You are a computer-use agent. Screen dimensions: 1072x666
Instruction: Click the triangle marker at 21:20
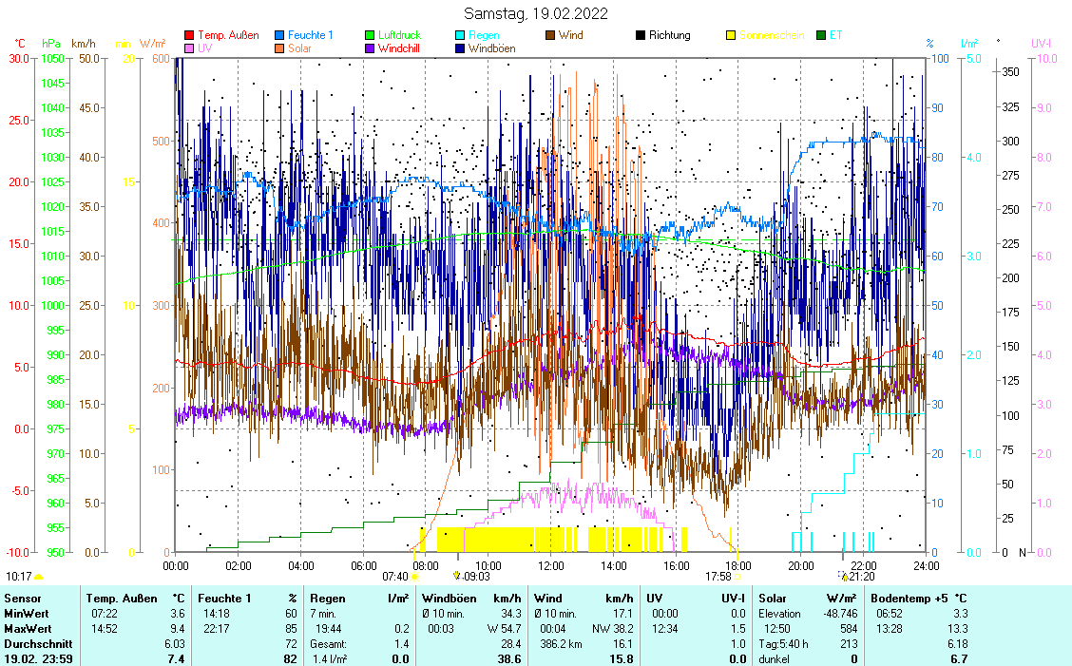(x=844, y=576)
